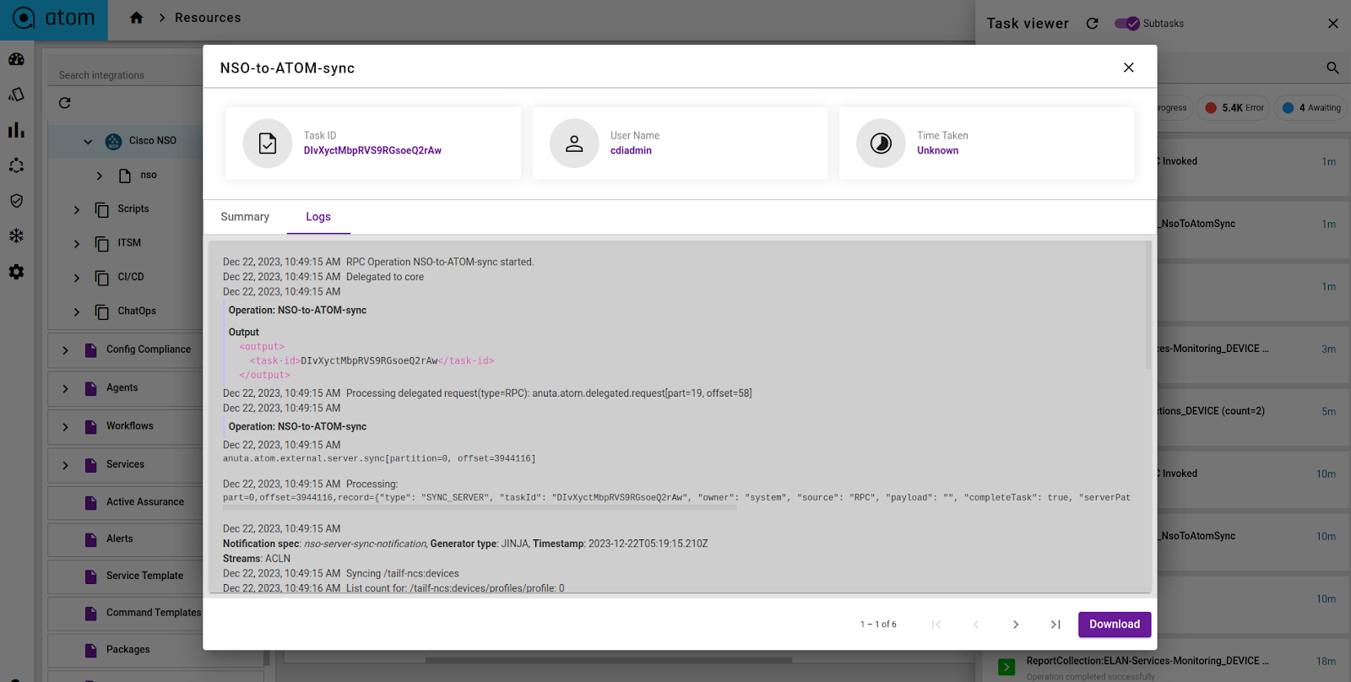Expand the Services section

click(x=65, y=465)
